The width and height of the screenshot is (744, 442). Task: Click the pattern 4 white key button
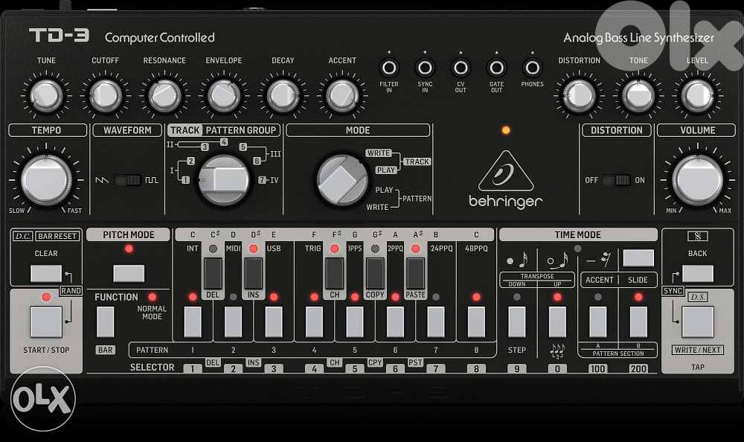point(314,322)
